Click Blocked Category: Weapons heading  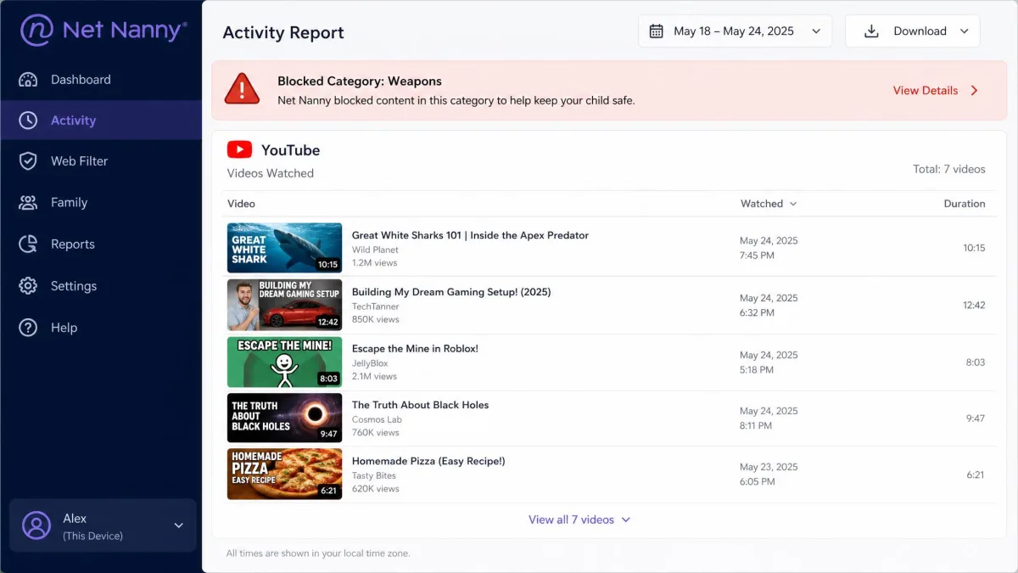pos(360,81)
